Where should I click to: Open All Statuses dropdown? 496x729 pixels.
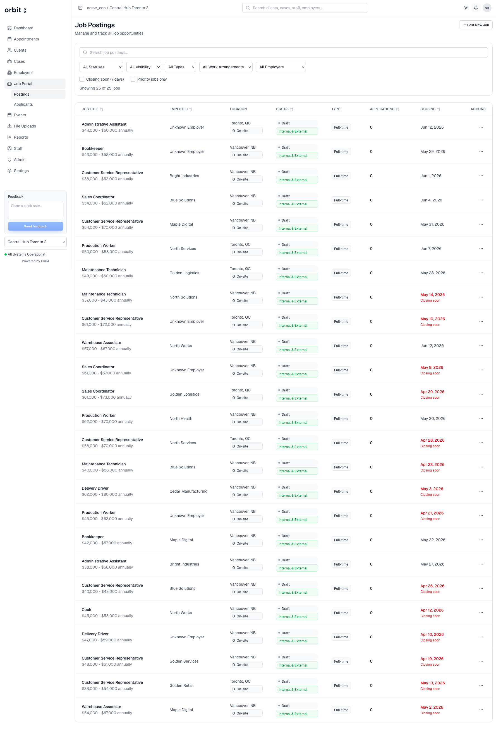pos(101,67)
